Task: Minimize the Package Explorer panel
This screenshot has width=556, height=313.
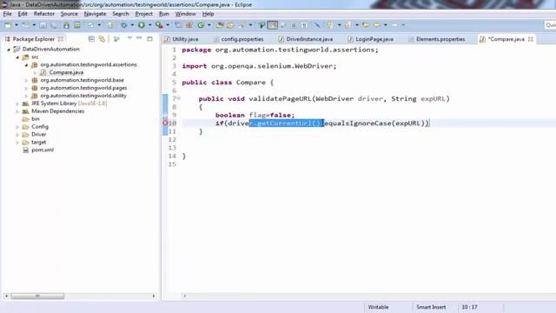Action: pos(139,37)
